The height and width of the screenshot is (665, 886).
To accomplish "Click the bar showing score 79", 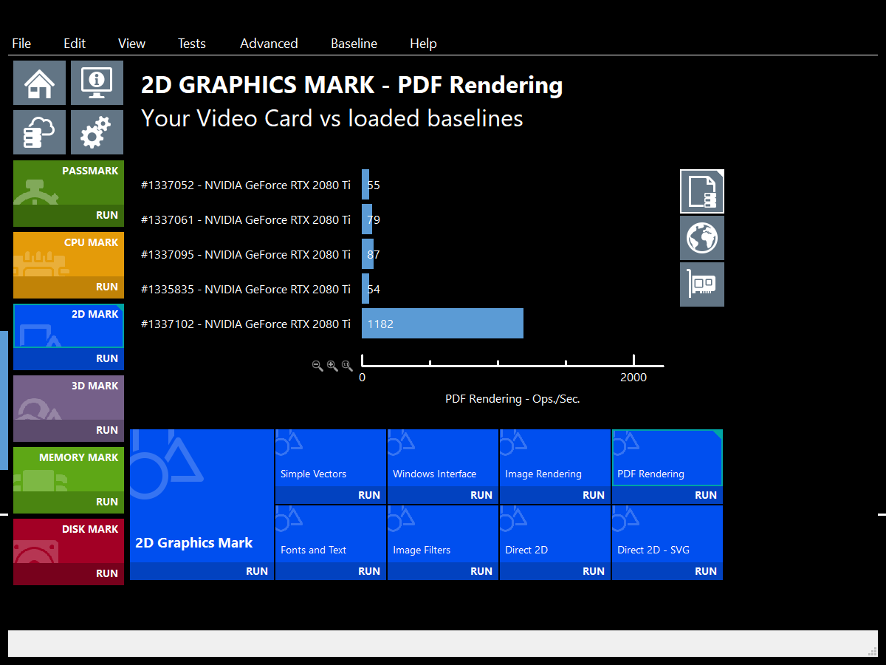I will pos(367,219).
